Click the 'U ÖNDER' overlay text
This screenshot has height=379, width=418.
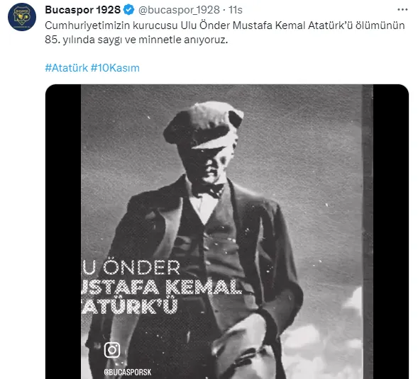coord(131,268)
